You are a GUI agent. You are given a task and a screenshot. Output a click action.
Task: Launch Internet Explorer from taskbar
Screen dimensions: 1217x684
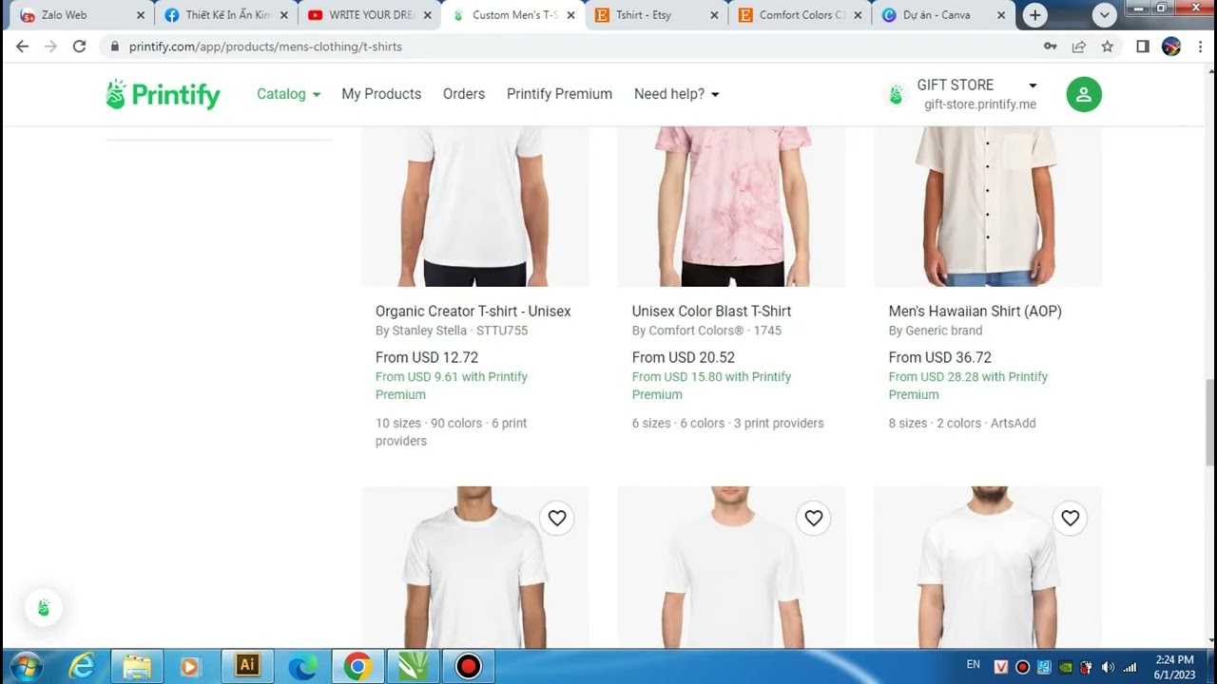[83, 667]
